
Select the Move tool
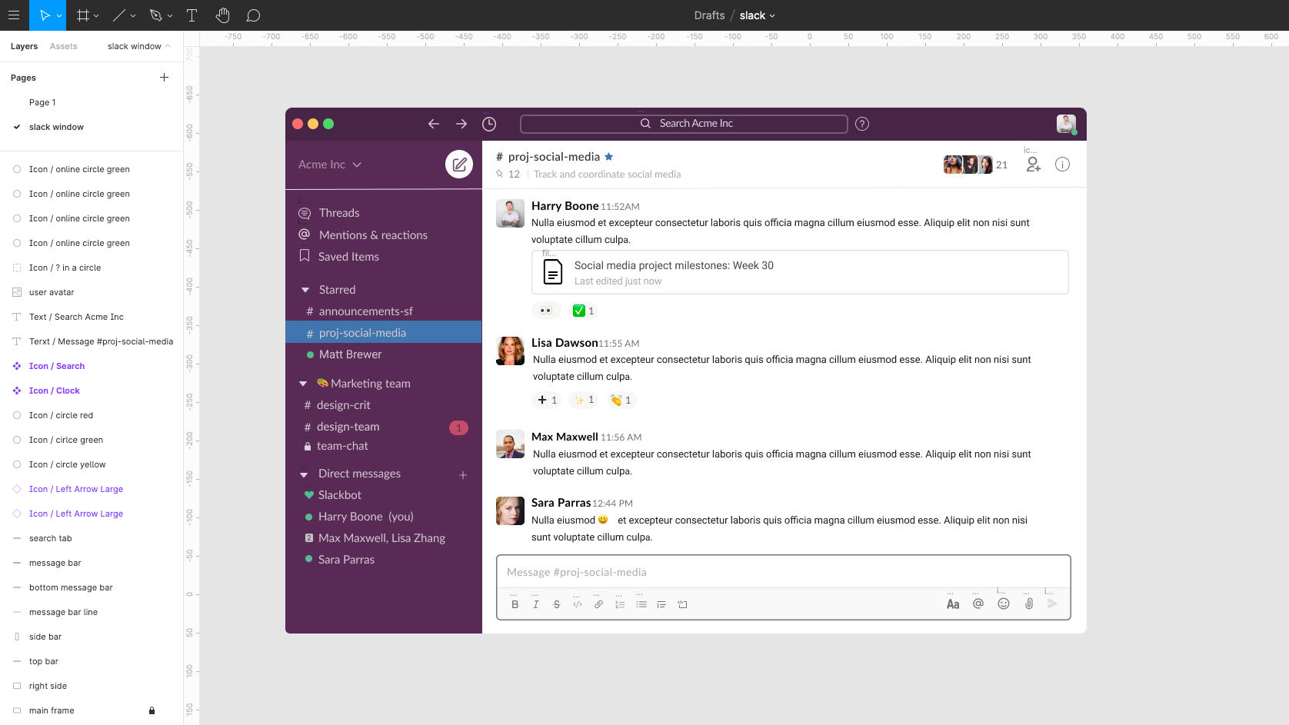(x=45, y=15)
